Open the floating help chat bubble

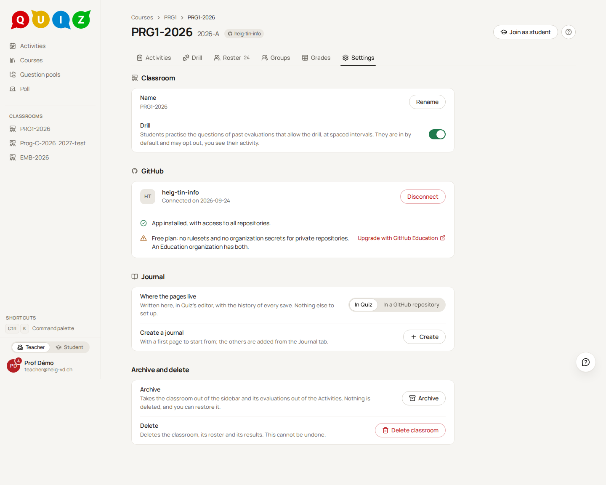[x=585, y=362]
